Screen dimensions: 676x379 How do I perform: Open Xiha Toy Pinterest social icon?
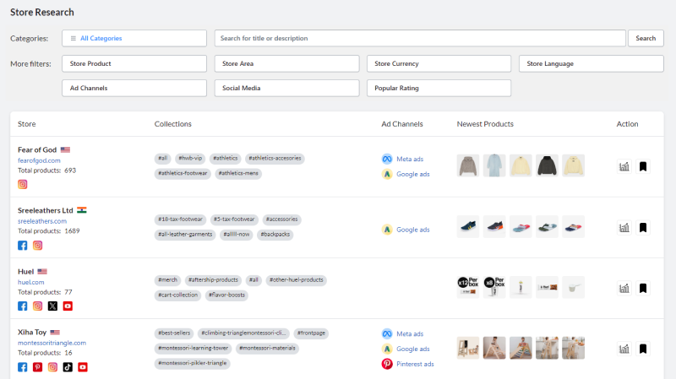point(37,367)
